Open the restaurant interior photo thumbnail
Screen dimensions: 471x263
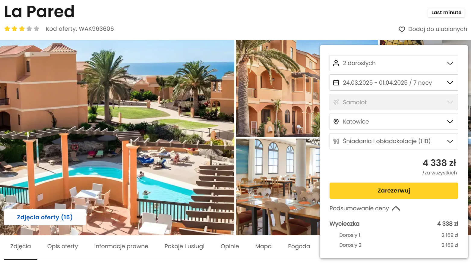click(278, 187)
